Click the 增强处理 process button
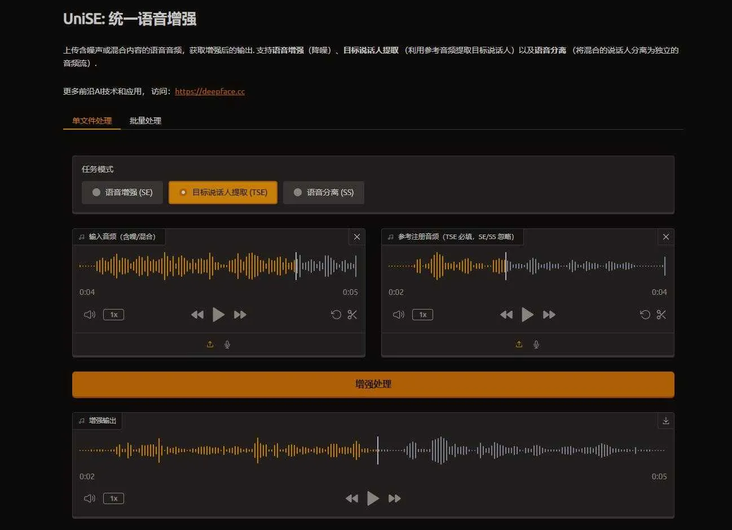This screenshot has height=530, width=732. 373,384
